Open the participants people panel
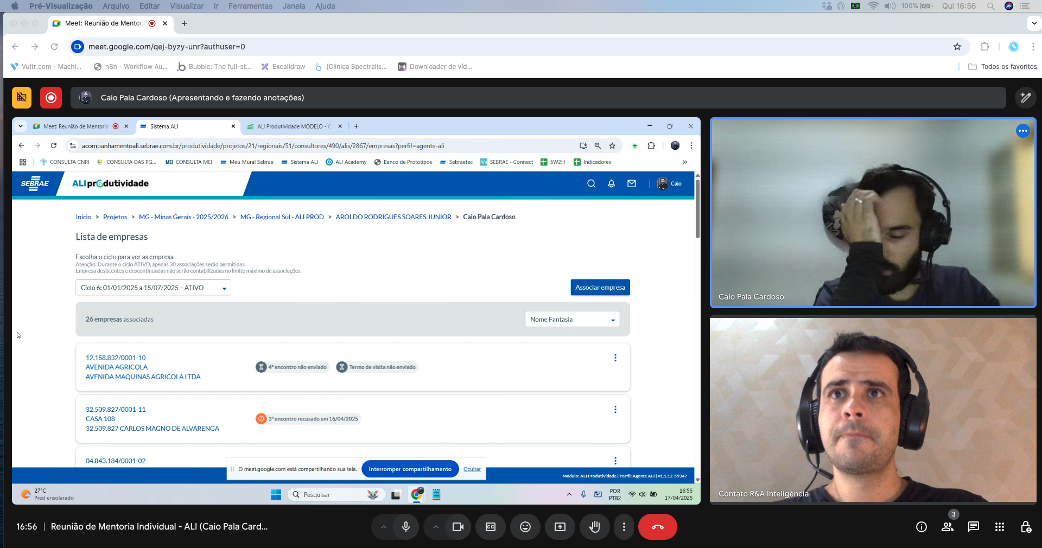 point(948,527)
